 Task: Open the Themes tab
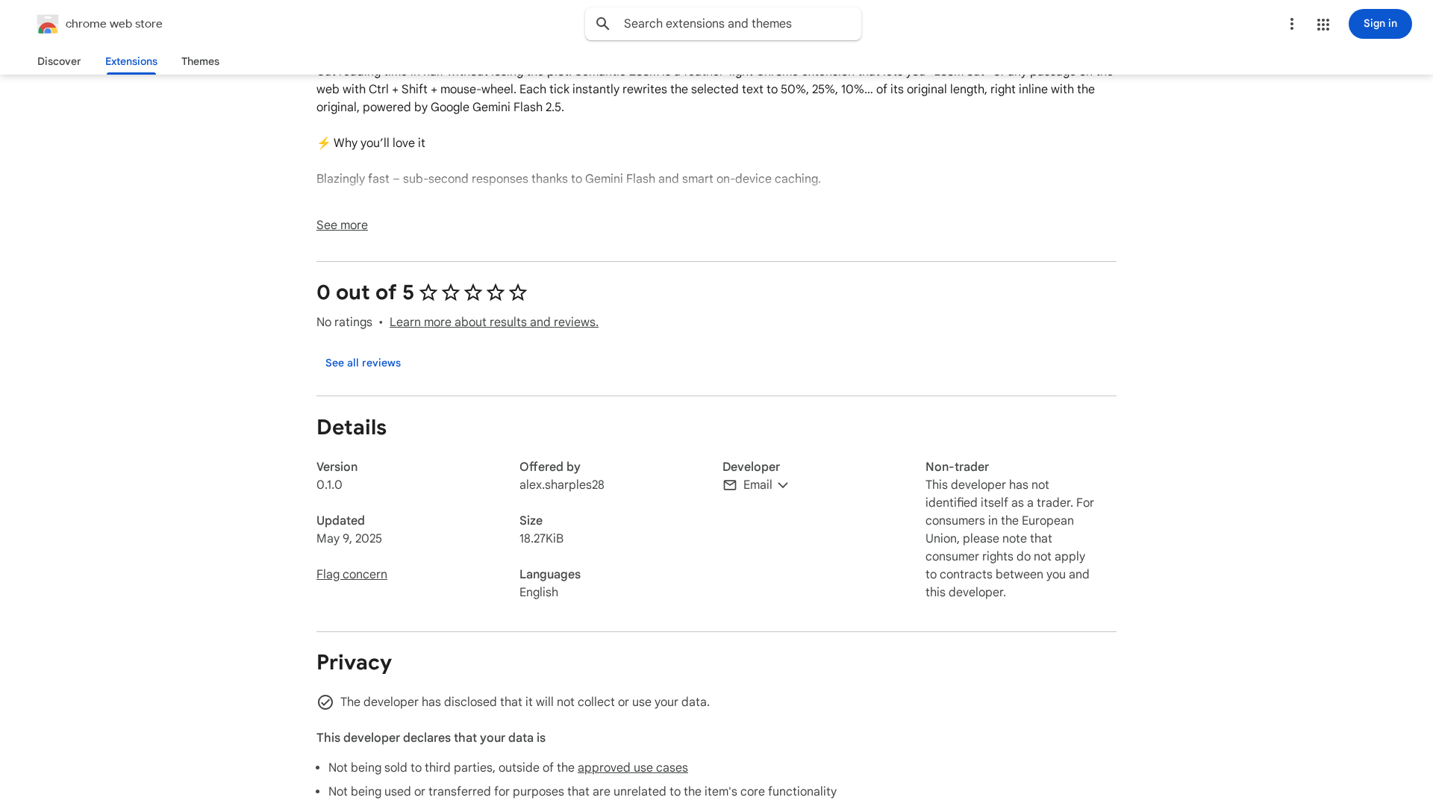point(200,61)
